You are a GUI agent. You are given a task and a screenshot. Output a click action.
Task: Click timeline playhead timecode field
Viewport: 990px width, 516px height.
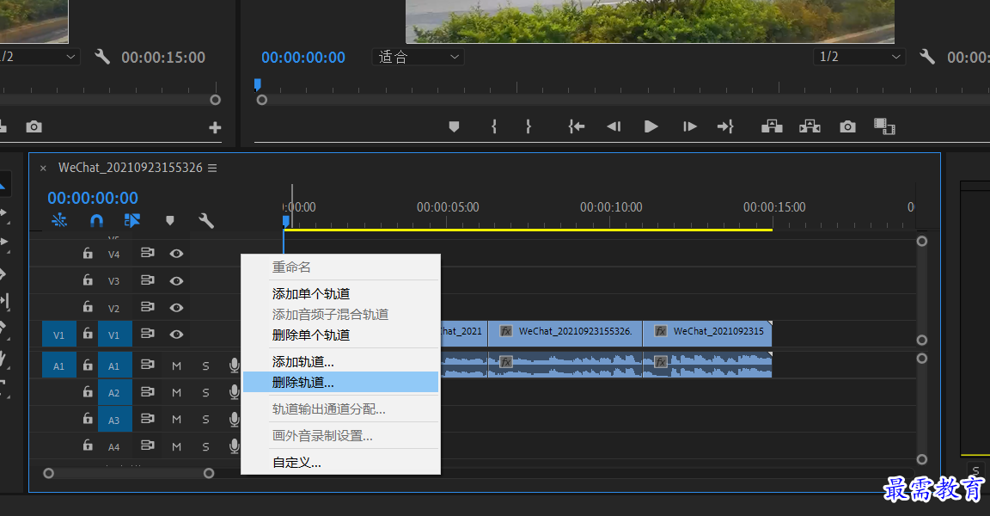pos(93,198)
